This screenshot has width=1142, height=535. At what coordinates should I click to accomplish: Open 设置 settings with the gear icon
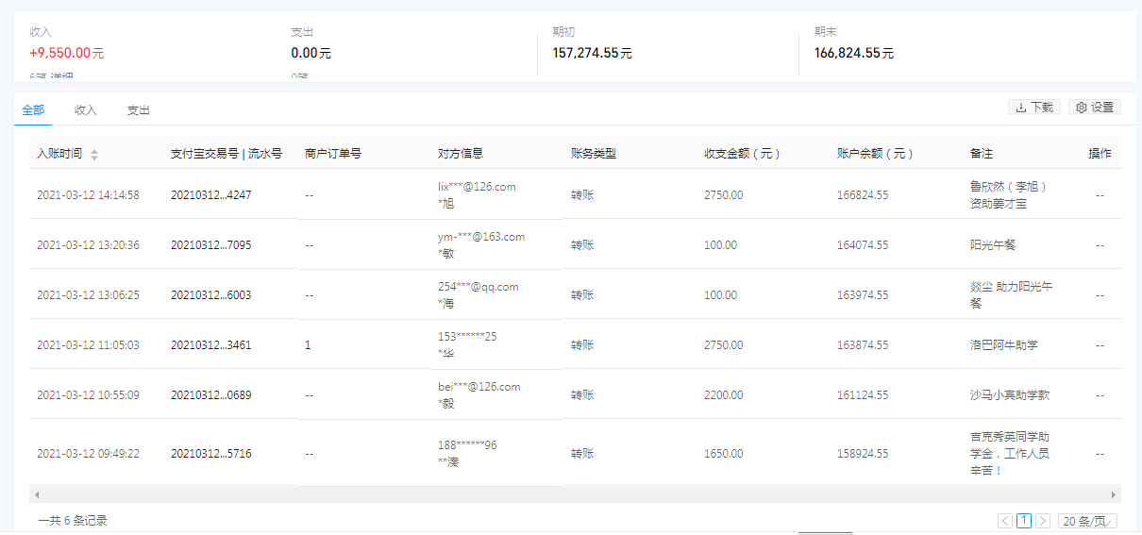click(1095, 108)
